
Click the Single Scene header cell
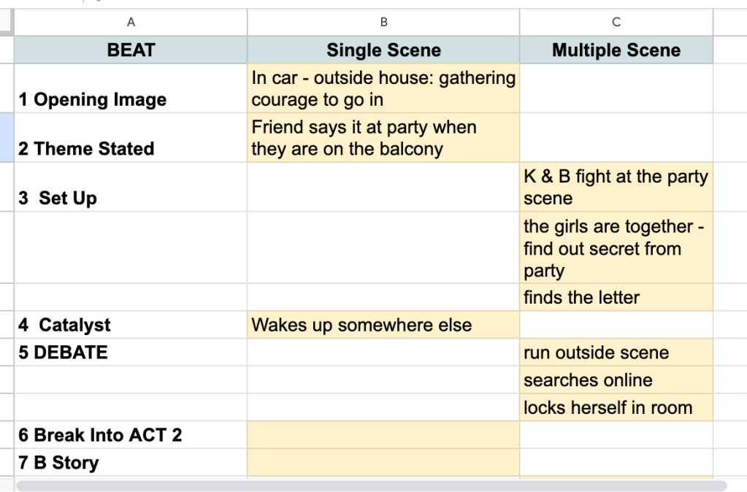click(383, 50)
